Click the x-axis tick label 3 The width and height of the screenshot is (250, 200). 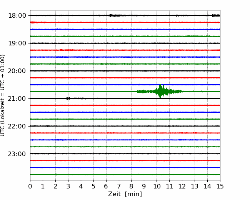[68, 186]
